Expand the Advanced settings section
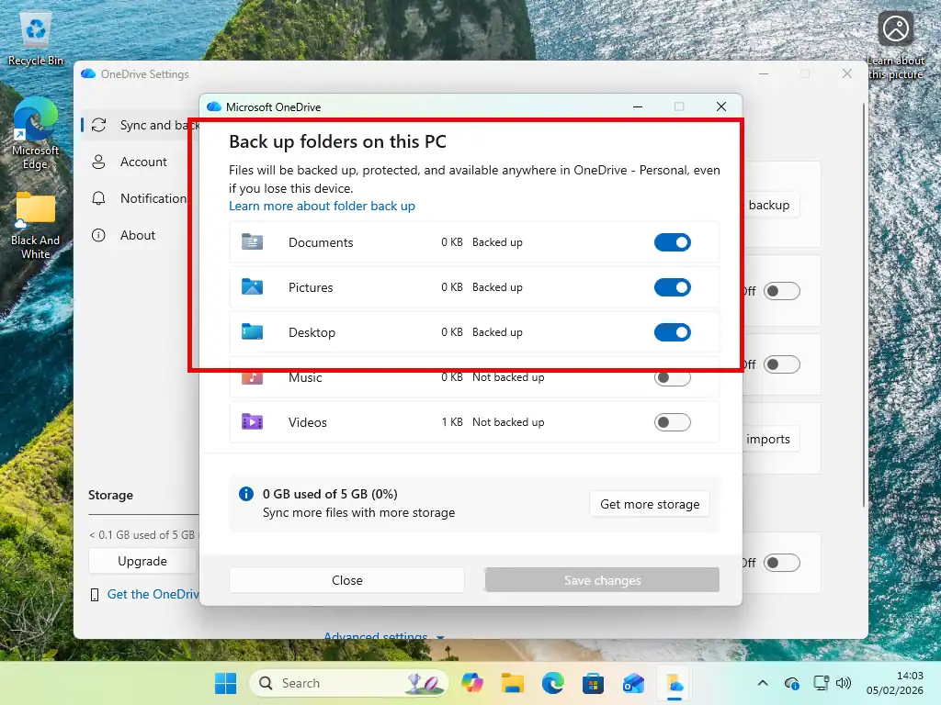Image resolution: width=941 pixels, height=705 pixels. point(382,636)
